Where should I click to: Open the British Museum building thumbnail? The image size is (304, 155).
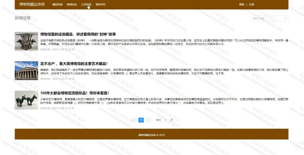(x=26, y=71)
